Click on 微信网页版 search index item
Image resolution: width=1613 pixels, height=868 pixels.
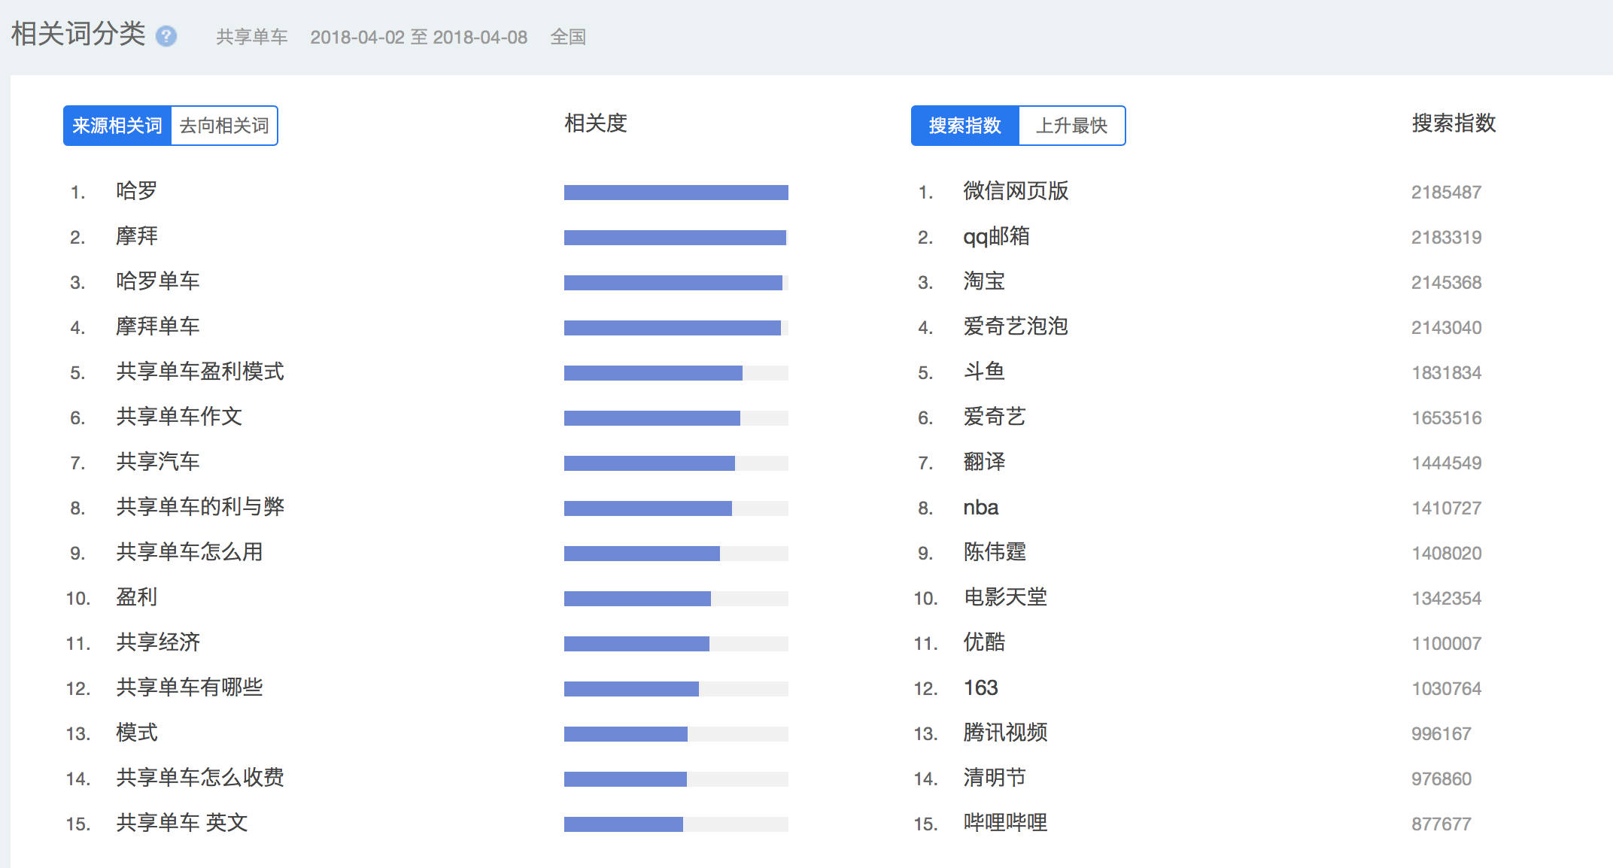[1004, 193]
